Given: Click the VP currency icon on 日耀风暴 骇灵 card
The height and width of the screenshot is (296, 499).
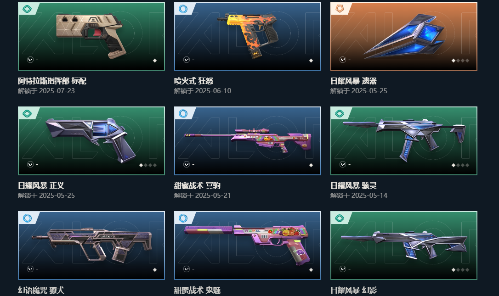Looking at the screenshot, I should pos(343,164).
